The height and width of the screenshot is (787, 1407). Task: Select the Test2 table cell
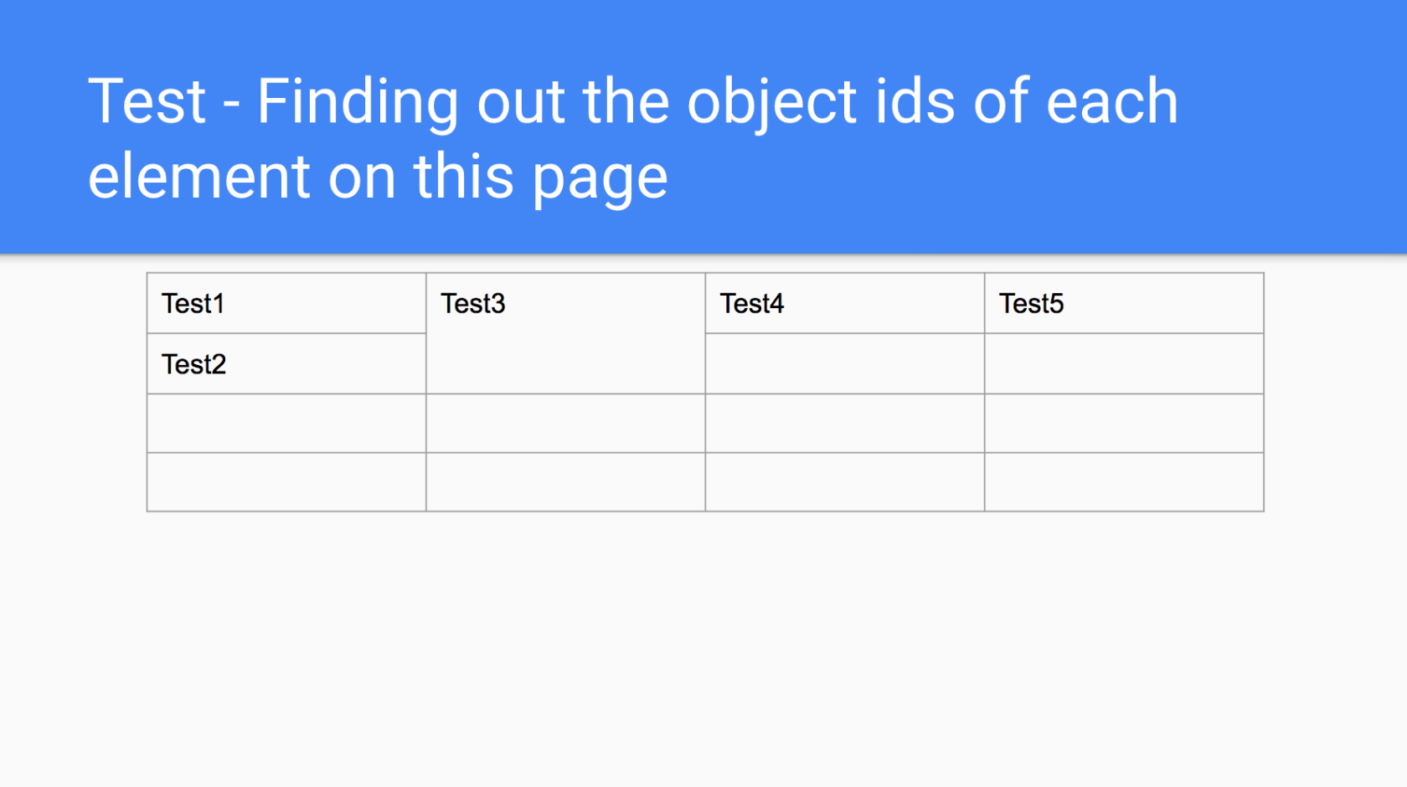[x=286, y=364]
